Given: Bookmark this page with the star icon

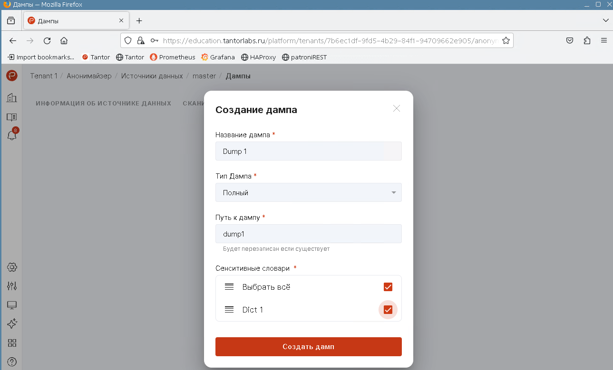Looking at the screenshot, I should [506, 40].
